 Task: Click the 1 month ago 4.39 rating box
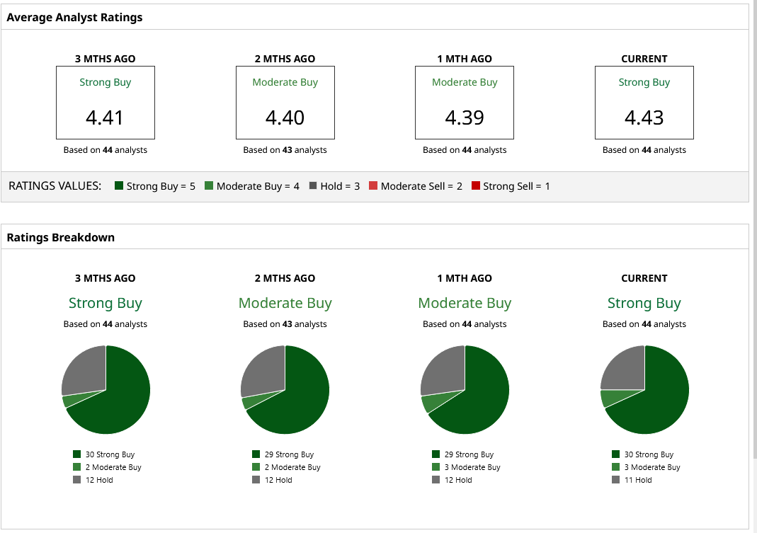(465, 103)
